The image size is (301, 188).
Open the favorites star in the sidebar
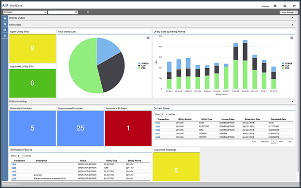5,18
